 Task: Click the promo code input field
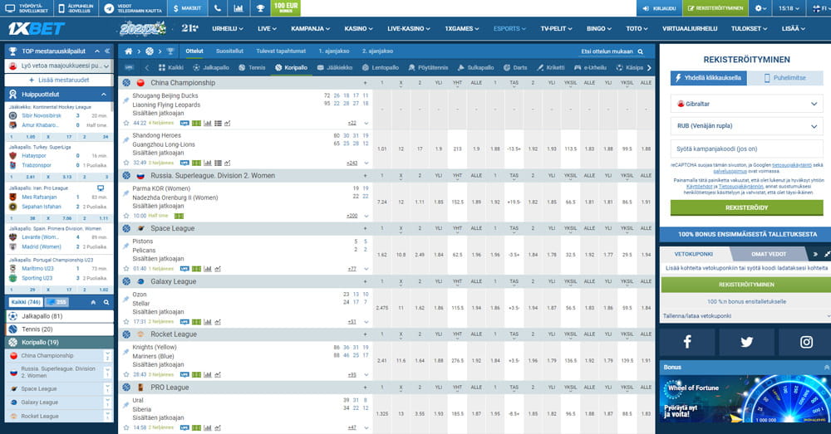click(746, 149)
